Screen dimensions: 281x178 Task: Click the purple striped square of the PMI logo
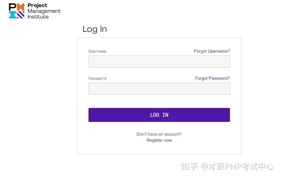tap(21, 15)
